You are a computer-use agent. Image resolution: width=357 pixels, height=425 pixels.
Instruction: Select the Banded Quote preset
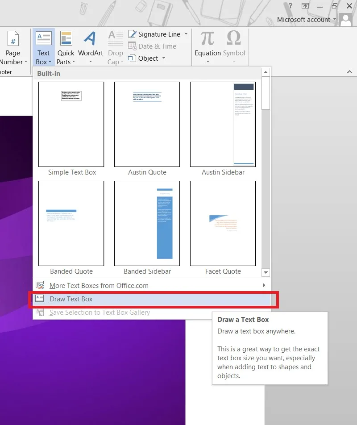[x=71, y=223]
